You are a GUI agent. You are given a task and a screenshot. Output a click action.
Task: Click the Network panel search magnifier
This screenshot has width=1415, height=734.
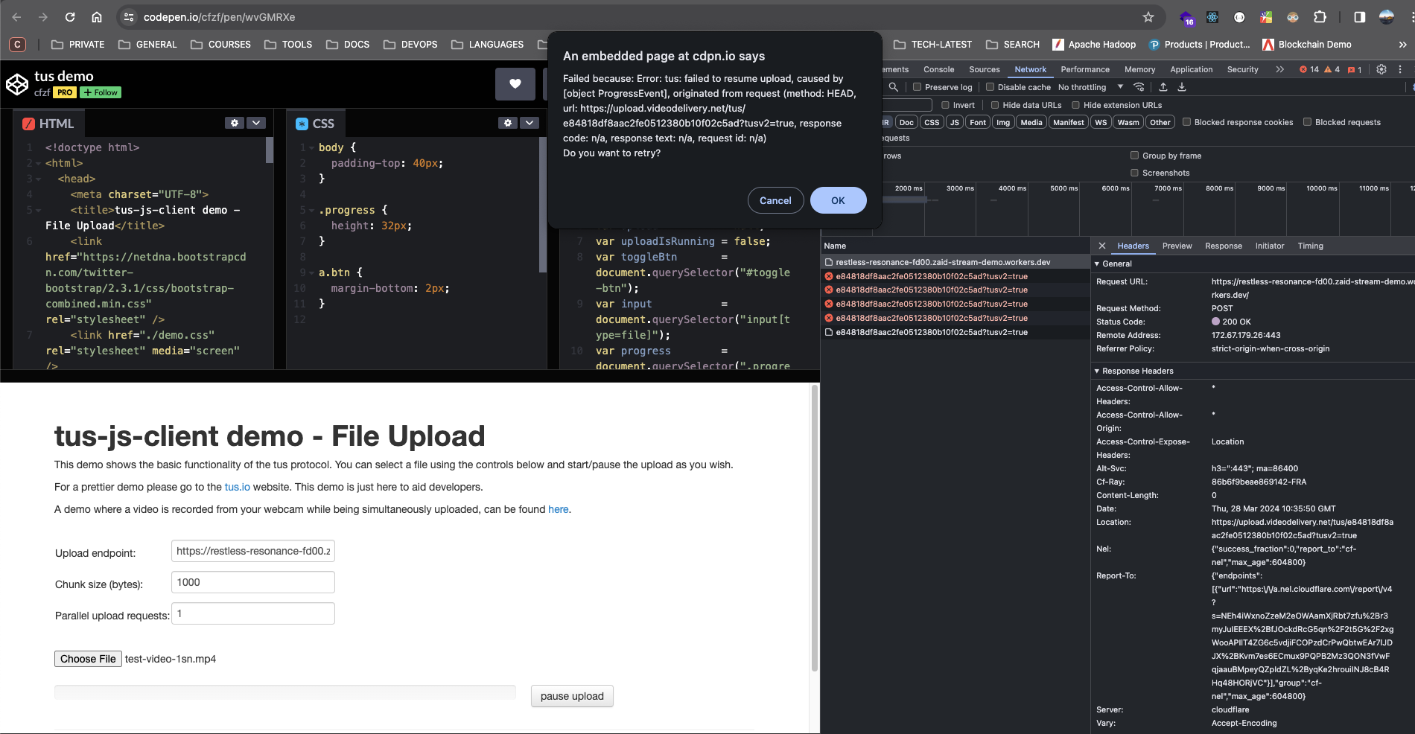coord(893,87)
